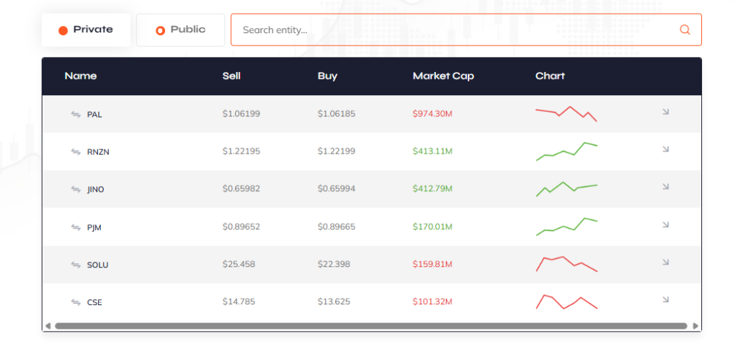738x344 pixels.
Task: Click the right scroll arrow of the table
Action: [x=695, y=326]
